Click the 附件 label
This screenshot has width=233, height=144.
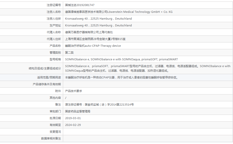pos(58,91)
